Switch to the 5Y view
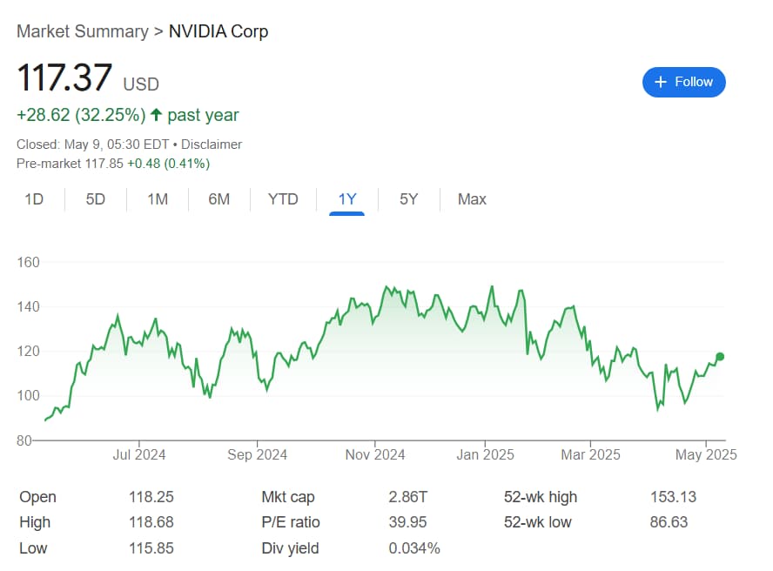This screenshot has width=773, height=571. pos(407,199)
